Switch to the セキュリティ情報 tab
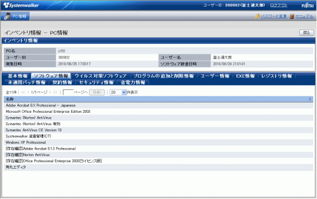317x199 pixels. tap(96, 82)
